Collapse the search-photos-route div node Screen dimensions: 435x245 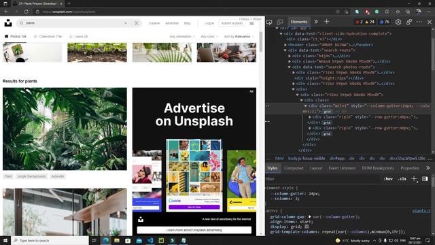pyautogui.click(x=290, y=67)
